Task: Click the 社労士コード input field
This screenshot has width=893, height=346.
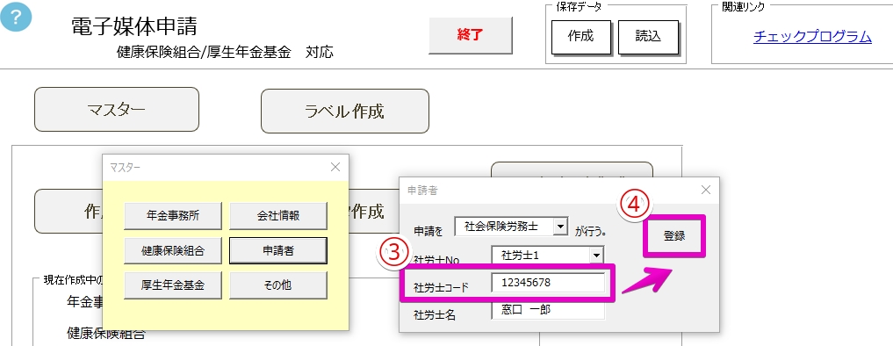Action: click(x=548, y=282)
